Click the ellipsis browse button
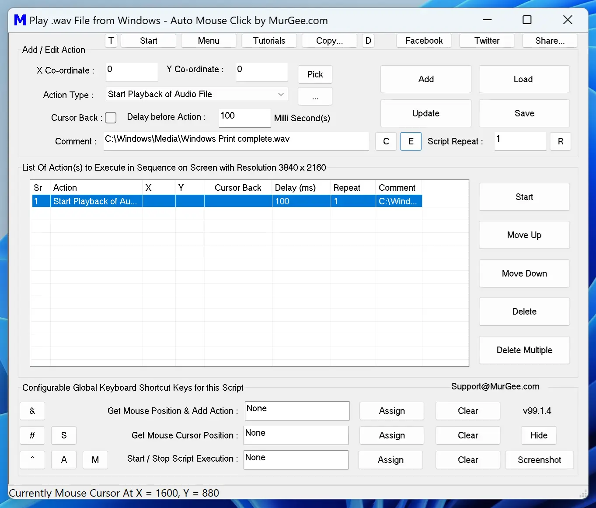596x508 pixels. click(x=315, y=96)
